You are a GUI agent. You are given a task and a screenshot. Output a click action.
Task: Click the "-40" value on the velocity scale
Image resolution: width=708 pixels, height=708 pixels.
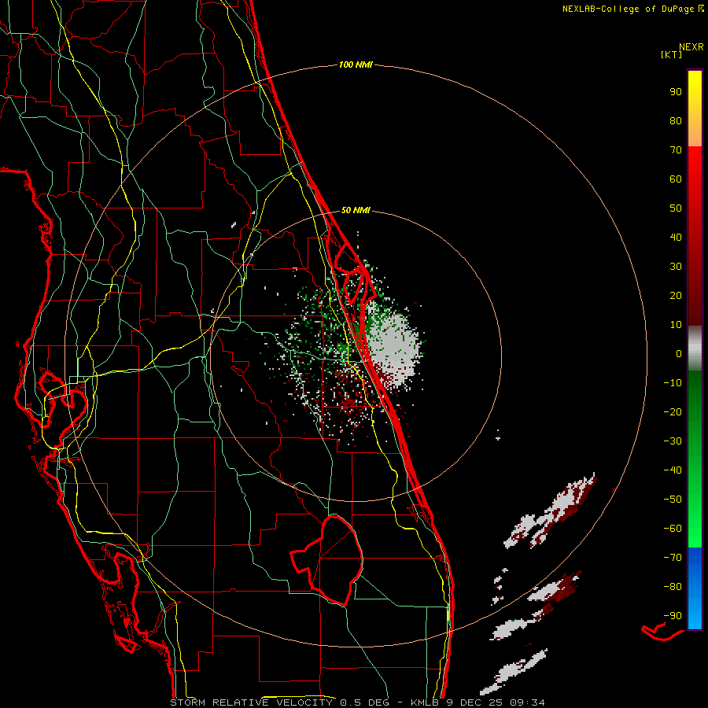pos(673,470)
